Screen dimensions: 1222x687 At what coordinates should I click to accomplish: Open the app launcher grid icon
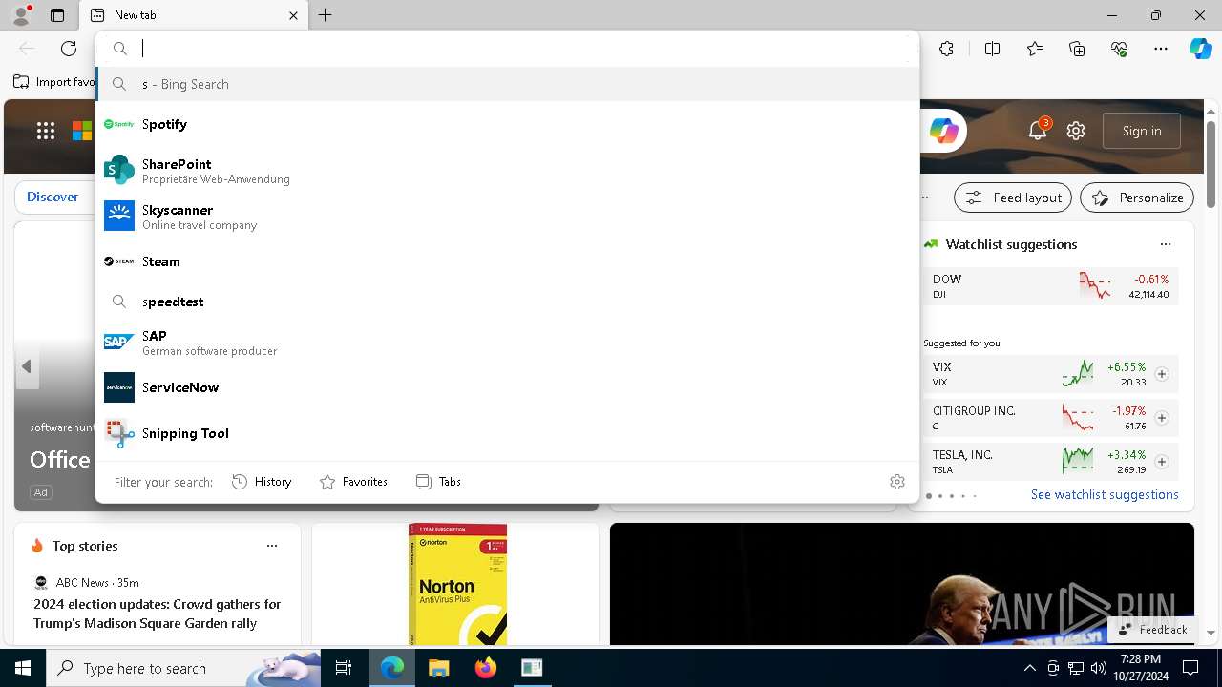pos(45,131)
